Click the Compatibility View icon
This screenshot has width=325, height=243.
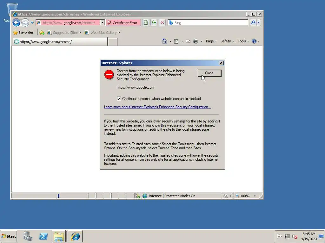[x=146, y=22]
